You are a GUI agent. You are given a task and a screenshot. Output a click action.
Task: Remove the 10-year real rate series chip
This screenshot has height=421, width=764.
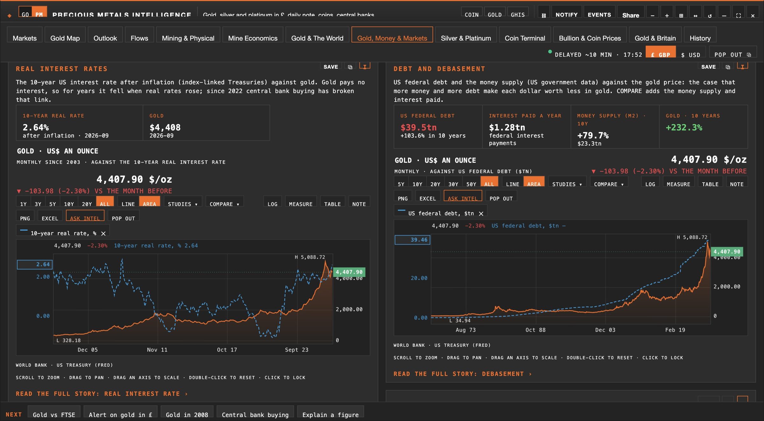click(103, 234)
